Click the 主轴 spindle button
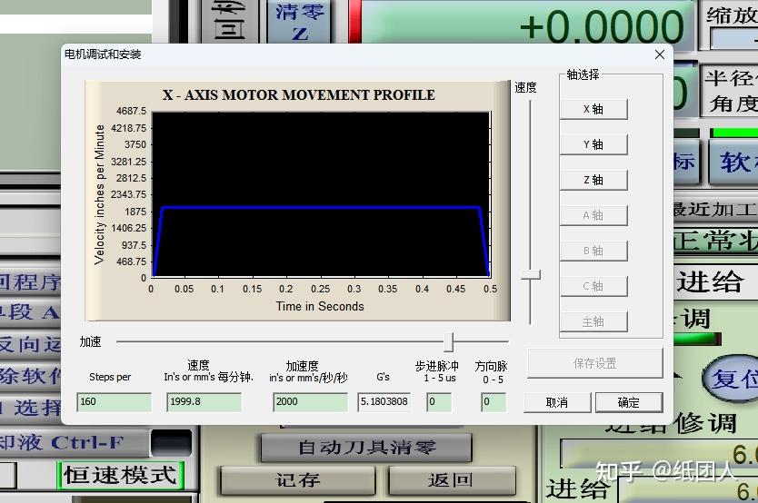This screenshot has width=758, height=503. (593, 321)
